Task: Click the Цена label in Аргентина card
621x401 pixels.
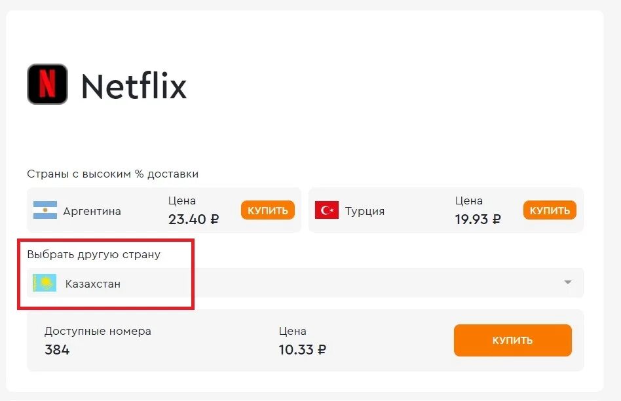Action: point(182,200)
